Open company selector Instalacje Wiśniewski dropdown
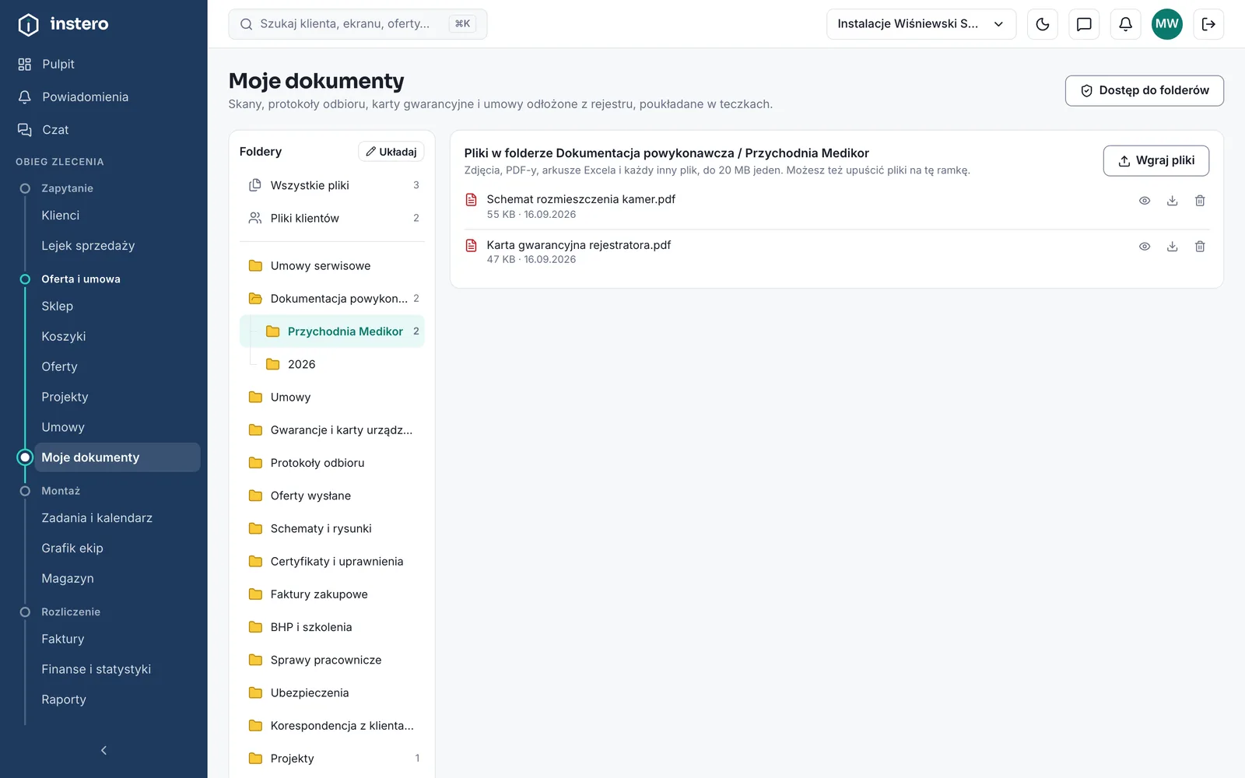The image size is (1245, 778). pyautogui.click(x=921, y=24)
